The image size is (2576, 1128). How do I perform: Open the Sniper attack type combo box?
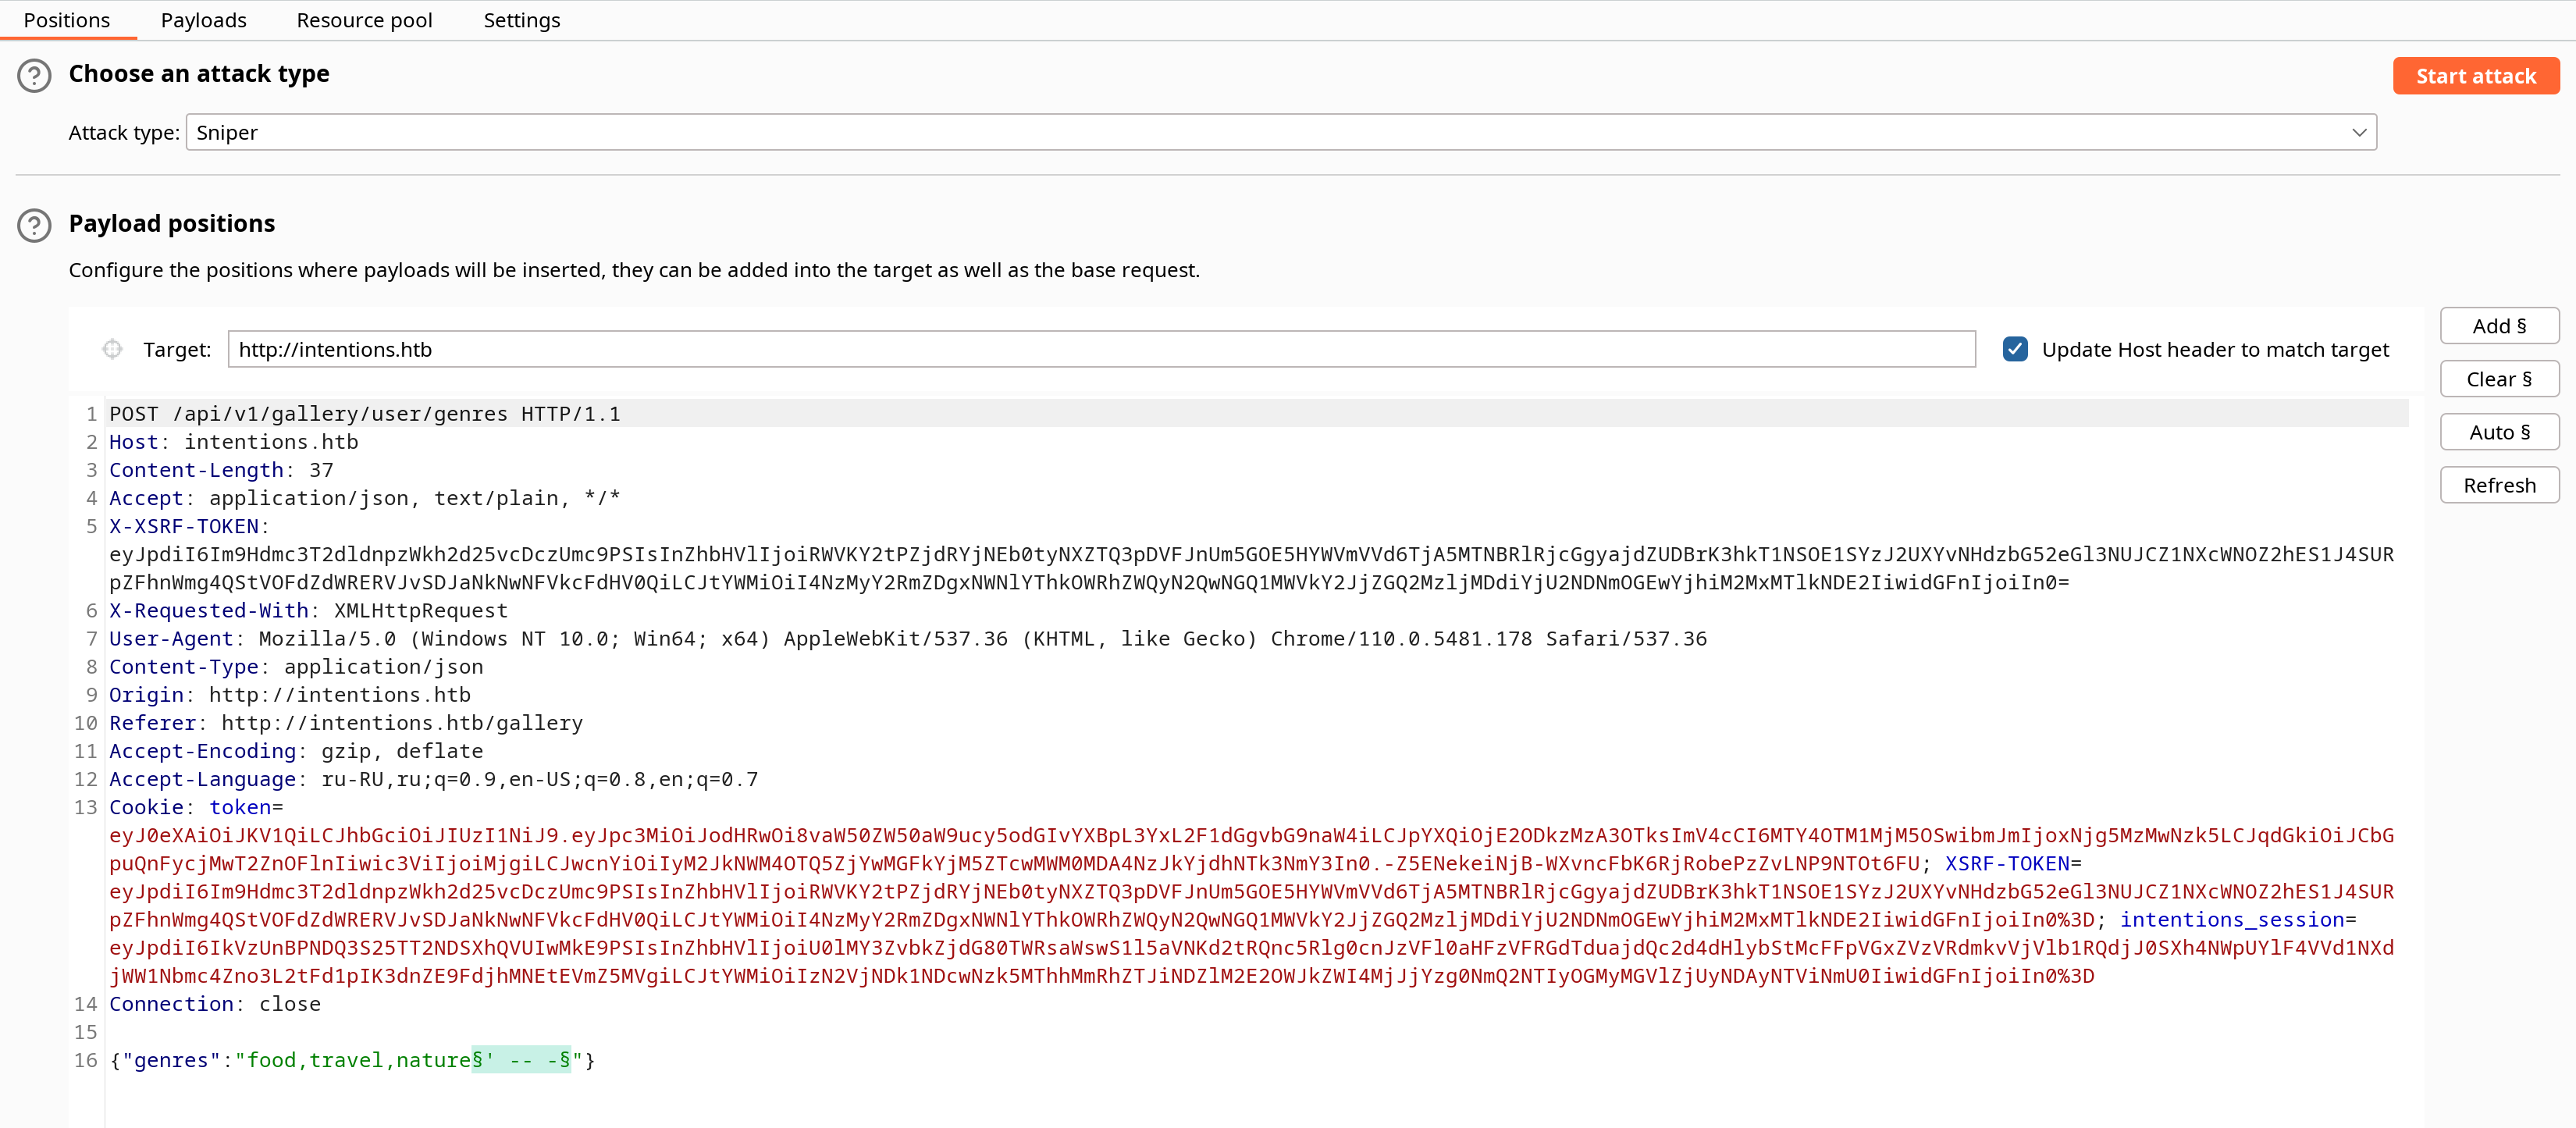[1281, 133]
